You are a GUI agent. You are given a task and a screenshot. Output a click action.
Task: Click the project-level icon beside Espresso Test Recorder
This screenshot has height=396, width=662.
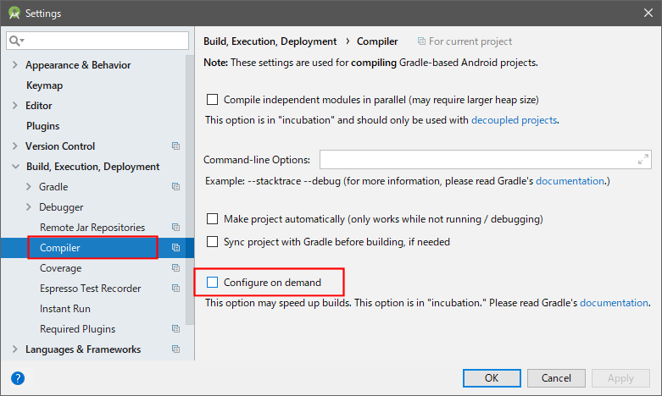pos(175,289)
